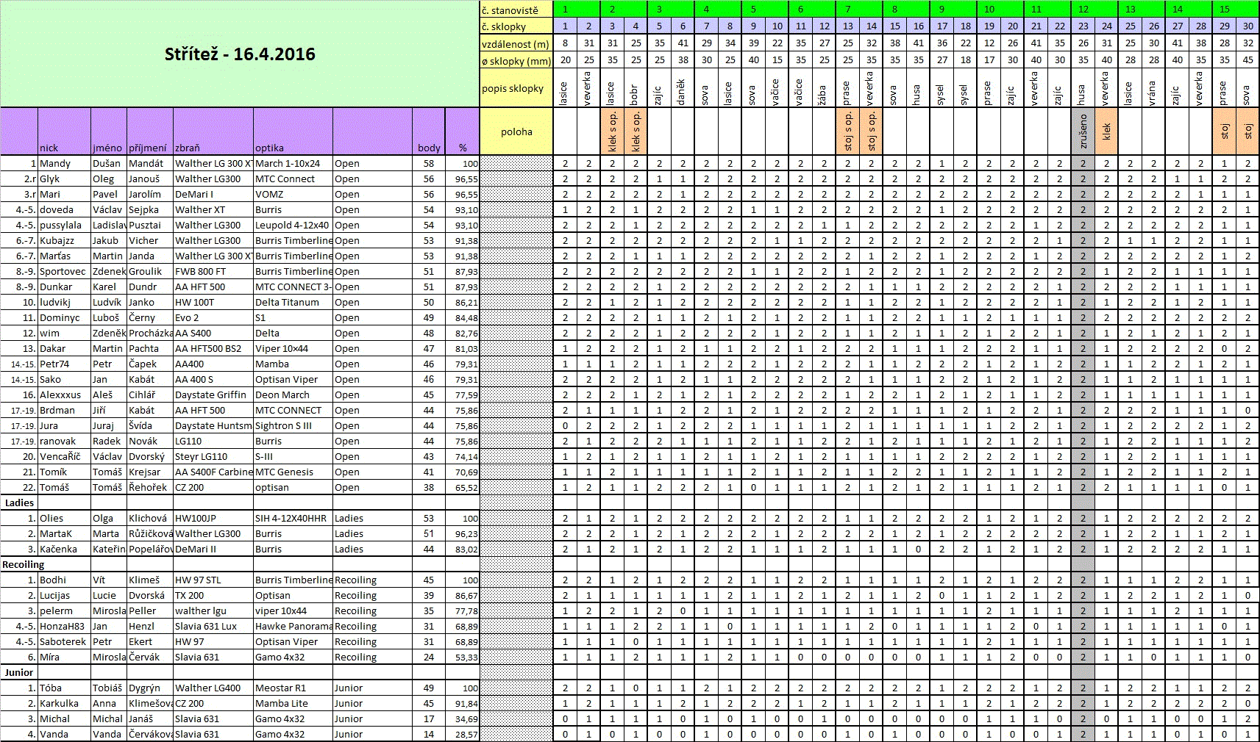Click the green station 15 header cell
The width and height of the screenshot is (1260, 742).
tap(1224, 10)
